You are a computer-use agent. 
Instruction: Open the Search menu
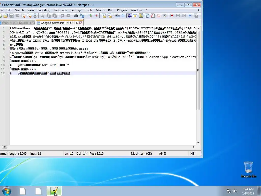tap(19, 10)
